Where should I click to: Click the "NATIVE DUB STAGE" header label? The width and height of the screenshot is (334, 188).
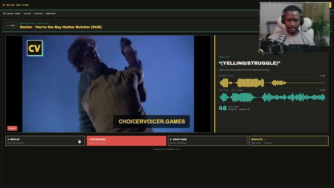click(x=17, y=5)
